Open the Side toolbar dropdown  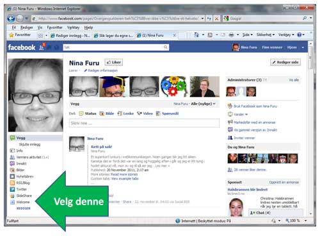click(247, 35)
